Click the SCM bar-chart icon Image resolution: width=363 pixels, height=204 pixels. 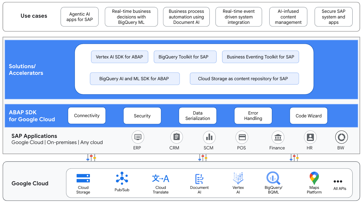tap(209, 137)
